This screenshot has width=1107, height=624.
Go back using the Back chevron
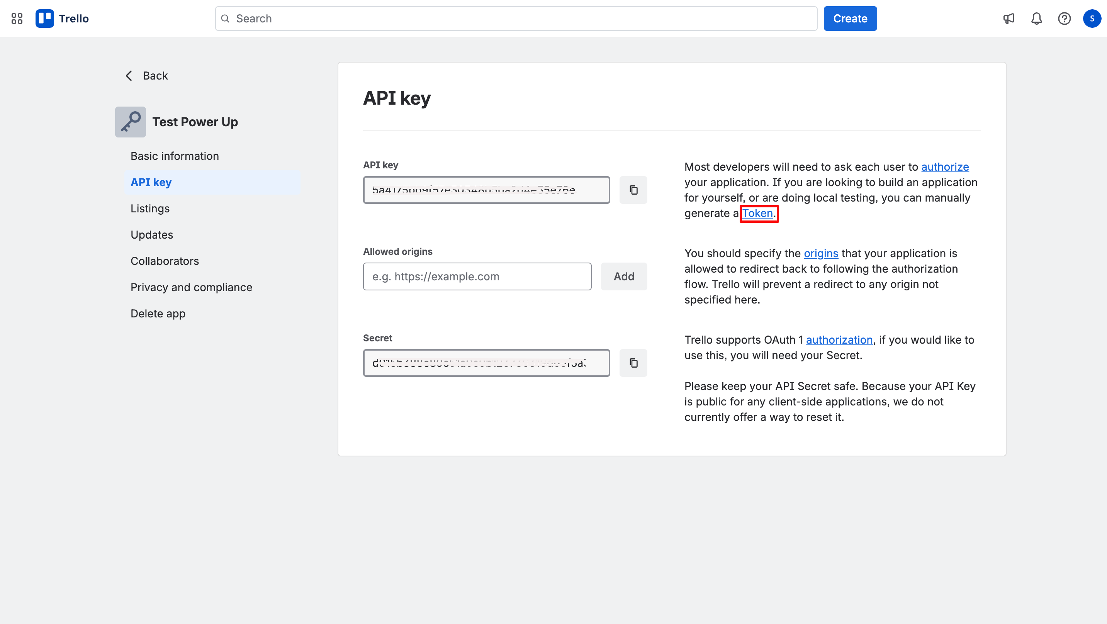pyautogui.click(x=129, y=76)
